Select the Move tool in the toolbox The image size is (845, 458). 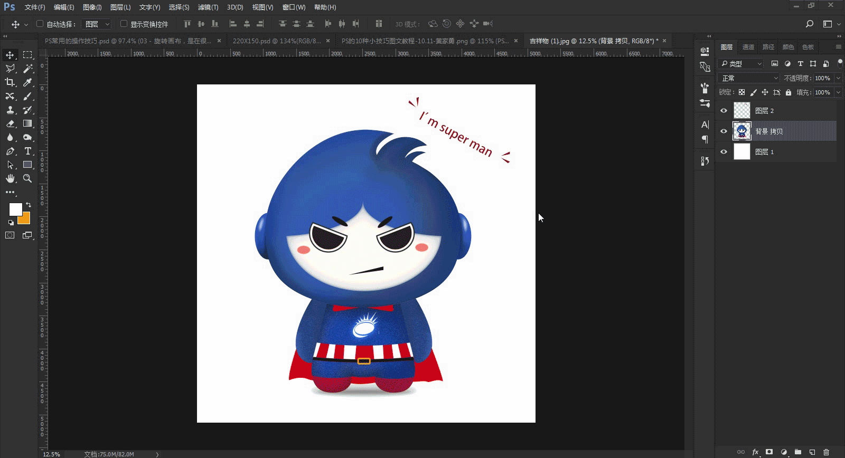click(x=10, y=55)
